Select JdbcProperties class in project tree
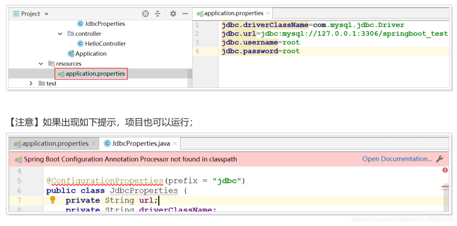 tap(105, 24)
